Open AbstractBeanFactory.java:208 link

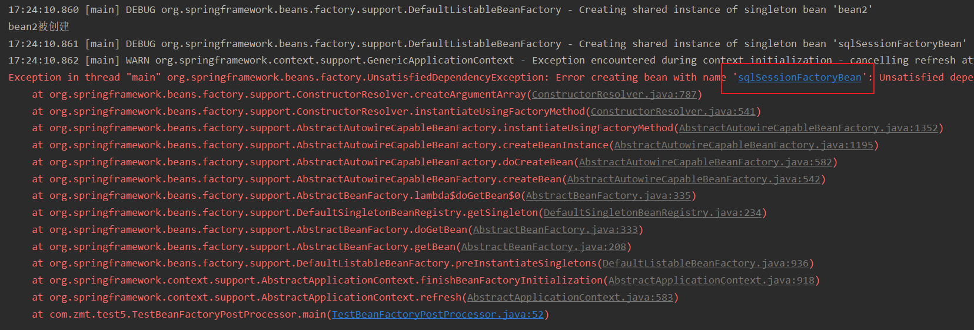click(x=543, y=247)
